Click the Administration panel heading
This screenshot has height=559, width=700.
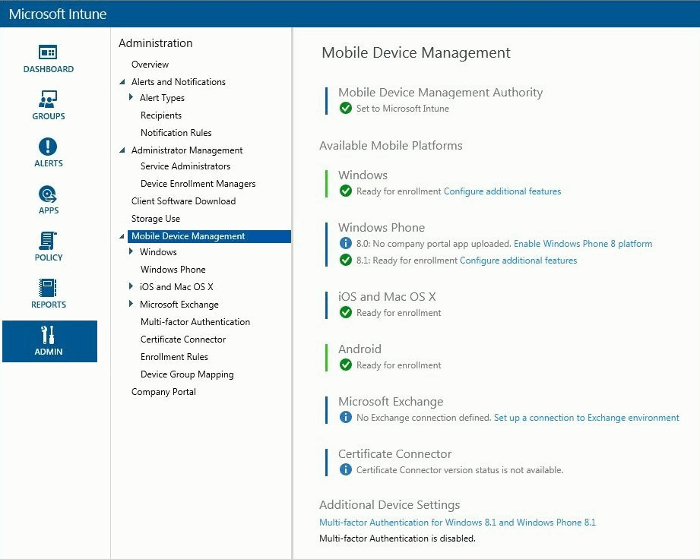click(x=155, y=43)
